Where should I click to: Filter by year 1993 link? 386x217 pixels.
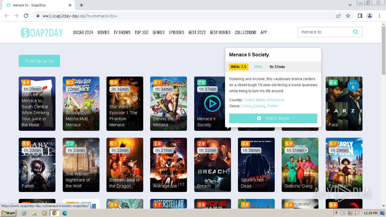tap(258, 67)
